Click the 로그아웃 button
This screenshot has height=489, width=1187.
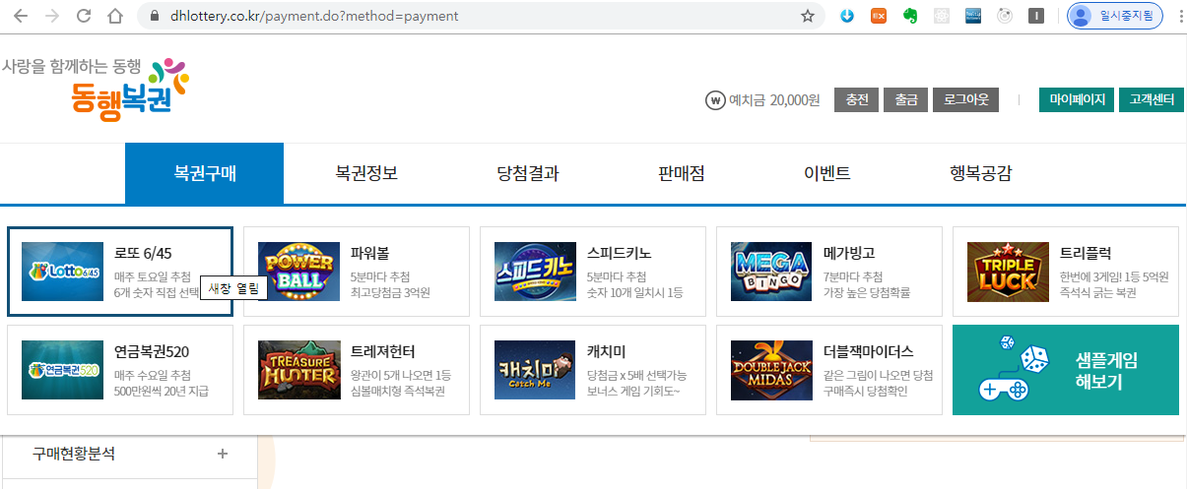tap(966, 100)
